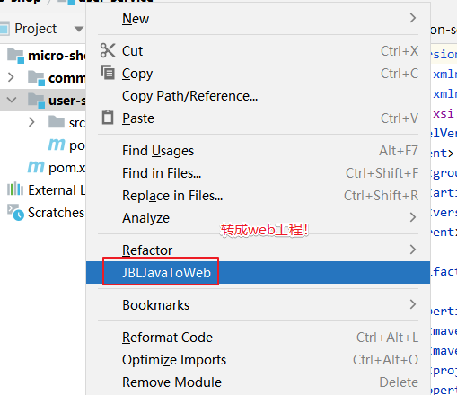457x395 pixels.
Task: Open the Project view dropdown
Action: [x=79, y=29]
